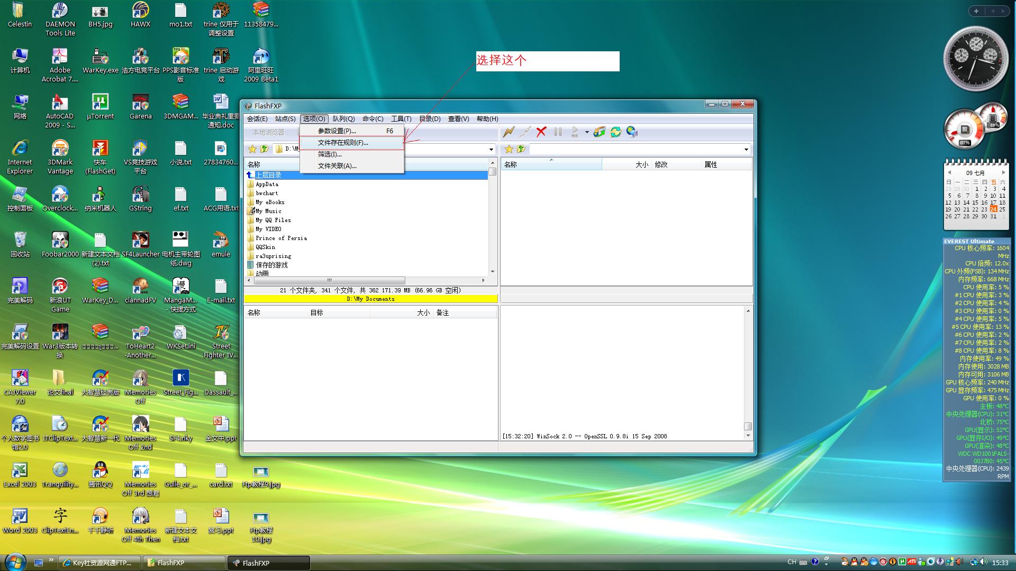Click the CH language indicator
Screen dimensions: 1016x571
pos(792,562)
